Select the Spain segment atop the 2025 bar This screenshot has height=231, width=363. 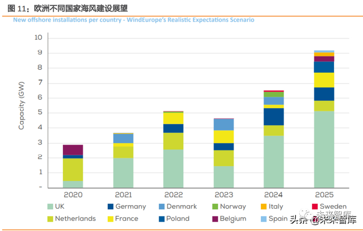(324, 52)
